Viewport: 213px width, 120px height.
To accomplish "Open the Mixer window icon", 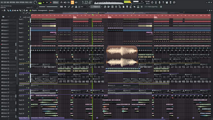I will click(x=116, y=7).
